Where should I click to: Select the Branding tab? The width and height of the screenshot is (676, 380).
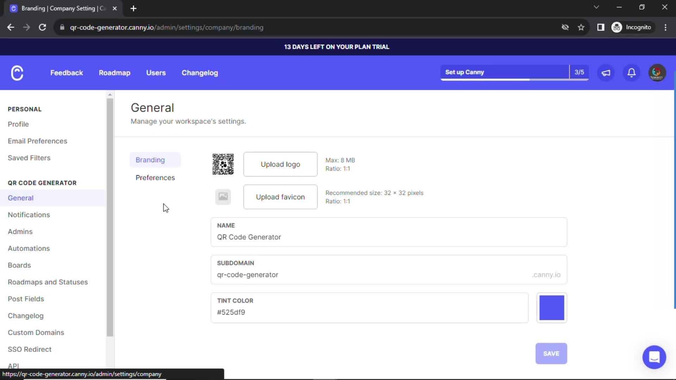click(x=150, y=159)
